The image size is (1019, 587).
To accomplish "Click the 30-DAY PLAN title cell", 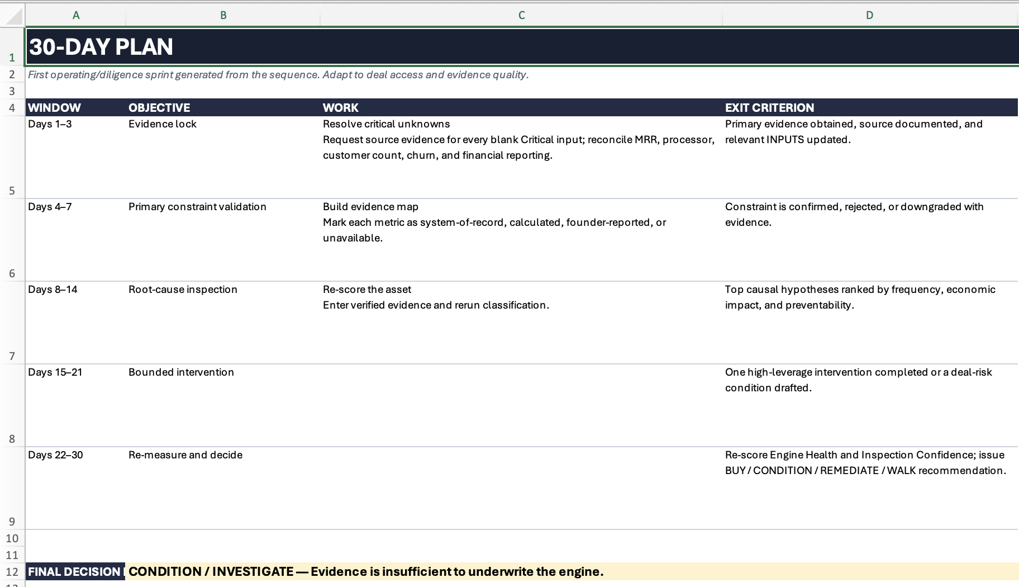I will (x=522, y=46).
